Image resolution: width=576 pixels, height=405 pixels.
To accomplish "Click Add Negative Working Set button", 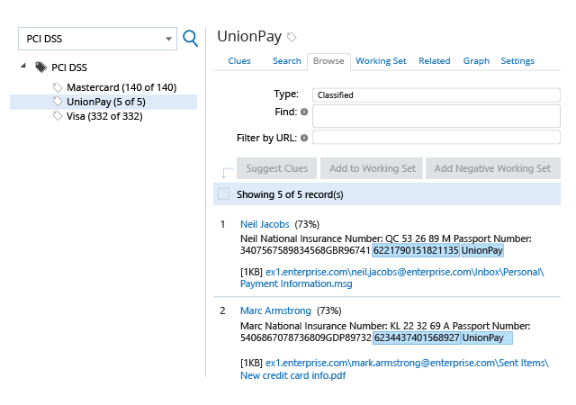I will (x=493, y=168).
